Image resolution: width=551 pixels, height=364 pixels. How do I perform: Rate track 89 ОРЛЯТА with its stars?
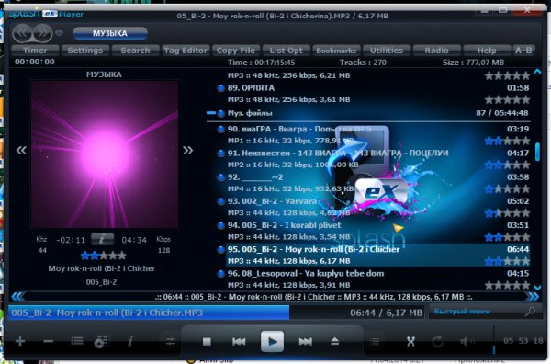508,100
